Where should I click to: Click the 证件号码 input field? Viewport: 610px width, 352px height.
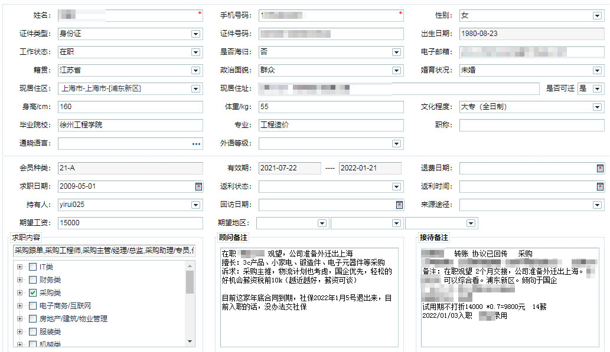point(331,34)
